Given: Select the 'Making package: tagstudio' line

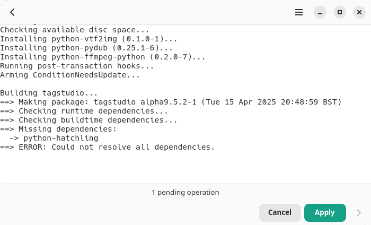Looking at the screenshot, I should [x=171, y=102].
